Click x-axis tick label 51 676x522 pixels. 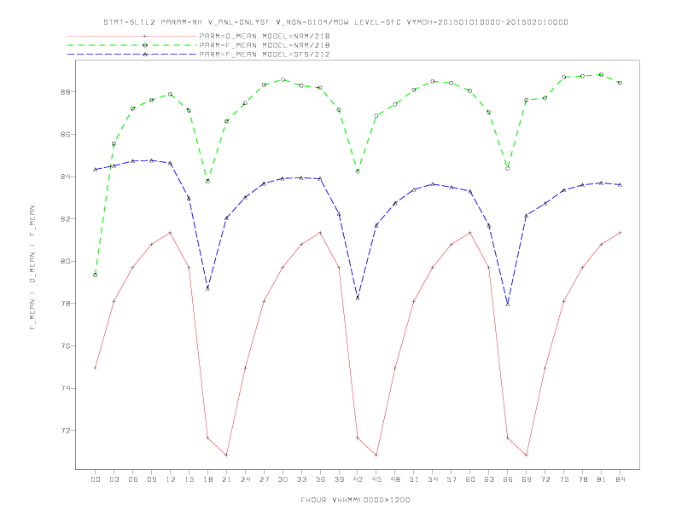pos(414,479)
